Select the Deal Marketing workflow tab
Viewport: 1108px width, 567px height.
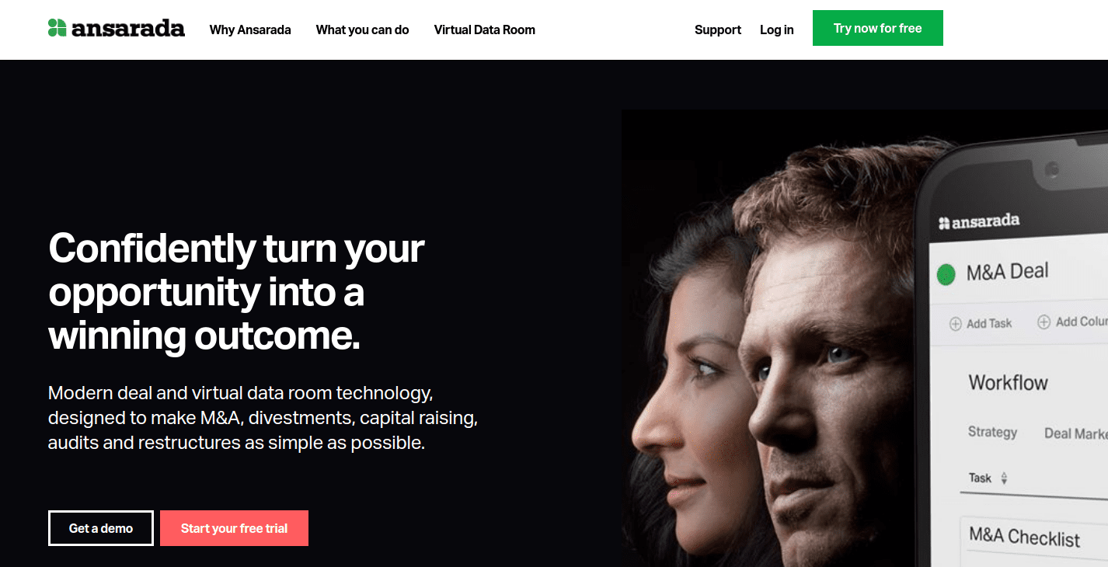tap(1076, 433)
